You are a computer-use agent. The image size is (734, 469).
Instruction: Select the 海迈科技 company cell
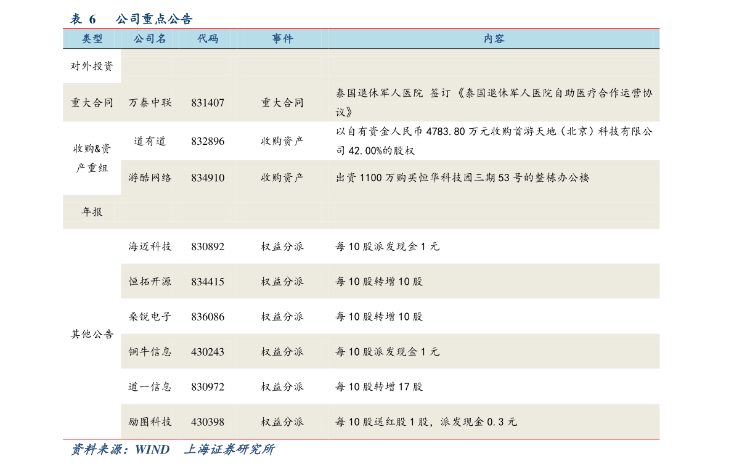click(150, 247)
